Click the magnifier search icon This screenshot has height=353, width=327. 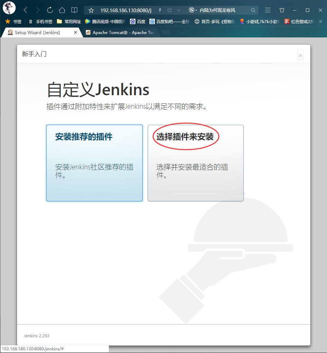(253, 10)
